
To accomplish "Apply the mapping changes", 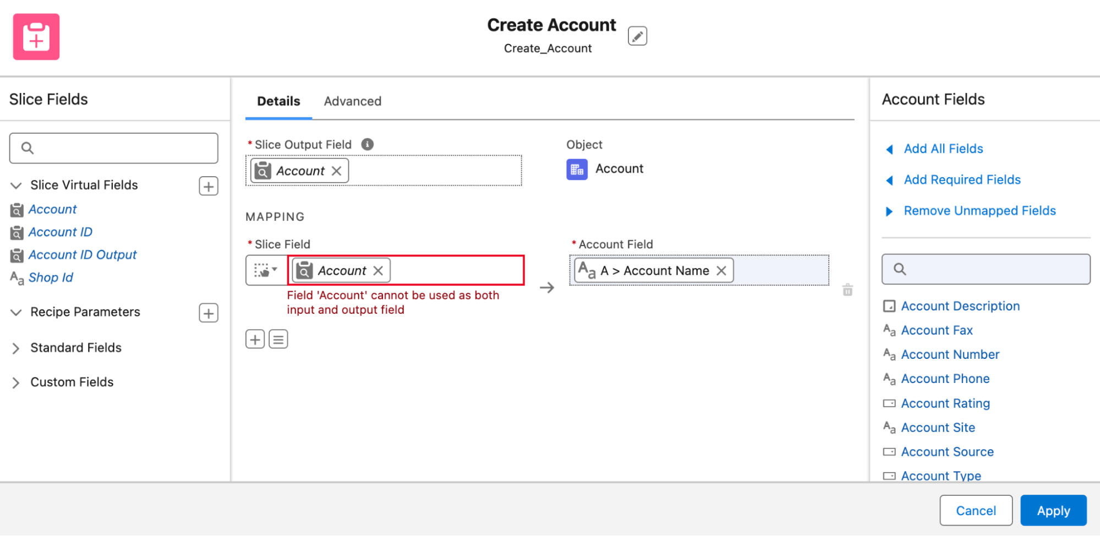I will click(1053, 510).
